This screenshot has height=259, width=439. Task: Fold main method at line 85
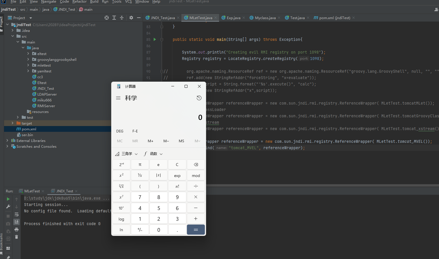tap(162, 39)
